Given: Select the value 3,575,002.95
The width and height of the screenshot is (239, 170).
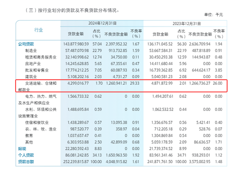Looking at the screenshot, I should 200,162.
